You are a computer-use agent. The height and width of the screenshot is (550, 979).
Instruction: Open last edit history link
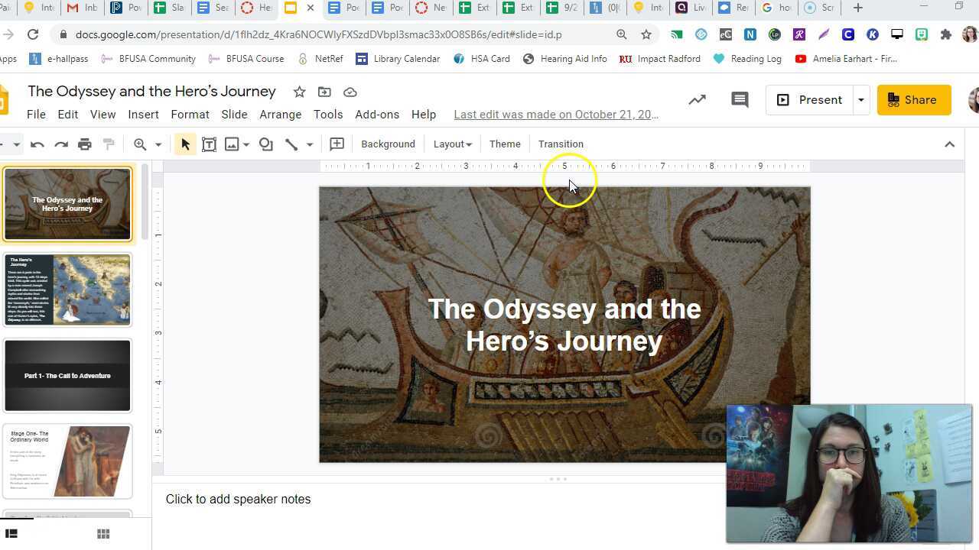coord(556,115)
